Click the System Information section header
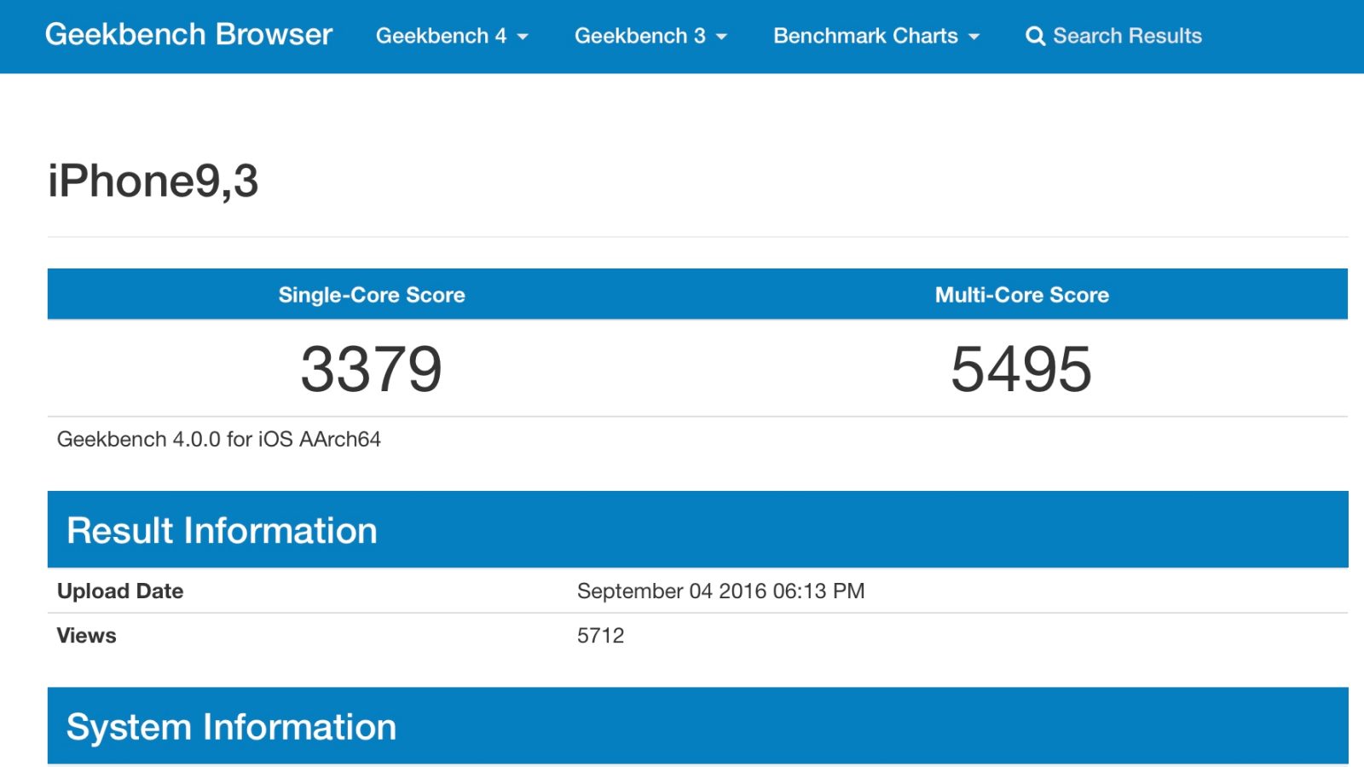The image size is (1364, 767). (x=231, y=727)
